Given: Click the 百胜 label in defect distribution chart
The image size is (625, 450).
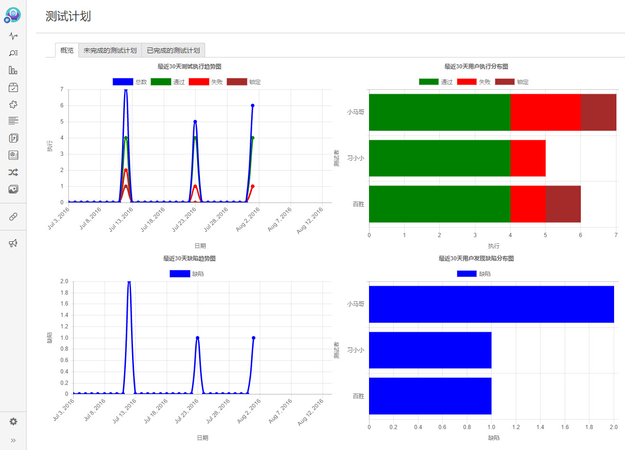Looking at the screenshot, I should click(x=359, y=396).
